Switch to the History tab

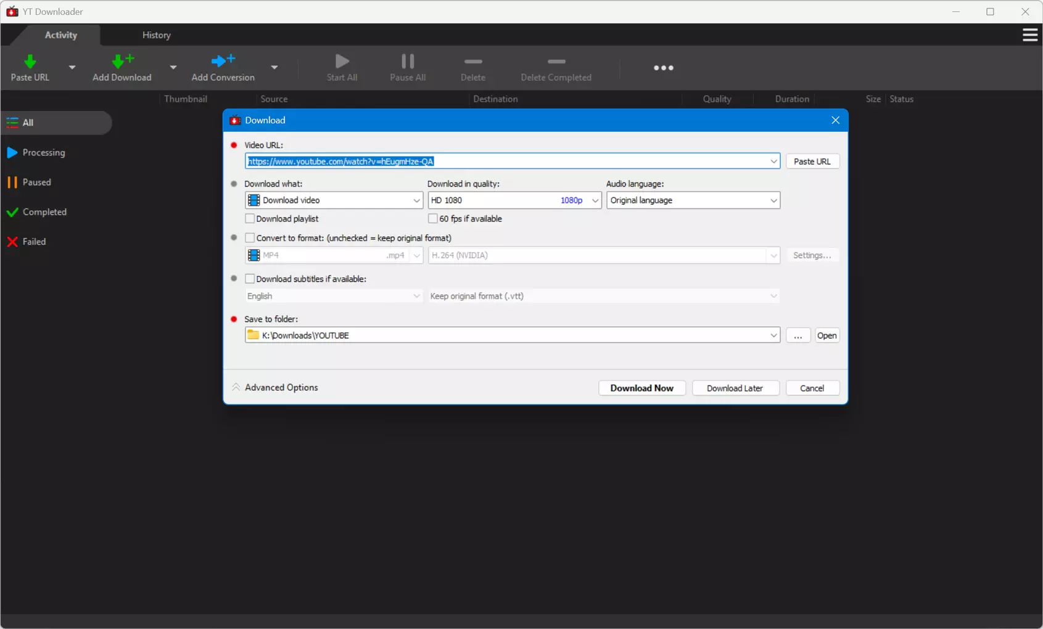157,35
